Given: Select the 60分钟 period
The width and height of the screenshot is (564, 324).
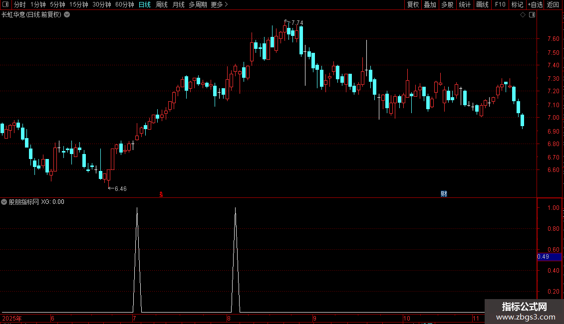Looking at the screenshot, I should point(125,4).
